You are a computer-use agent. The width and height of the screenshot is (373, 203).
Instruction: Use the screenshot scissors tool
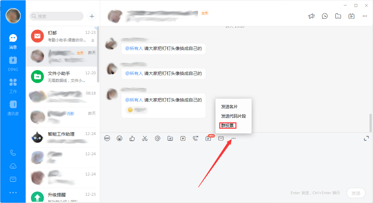click(x=145, y=138)
